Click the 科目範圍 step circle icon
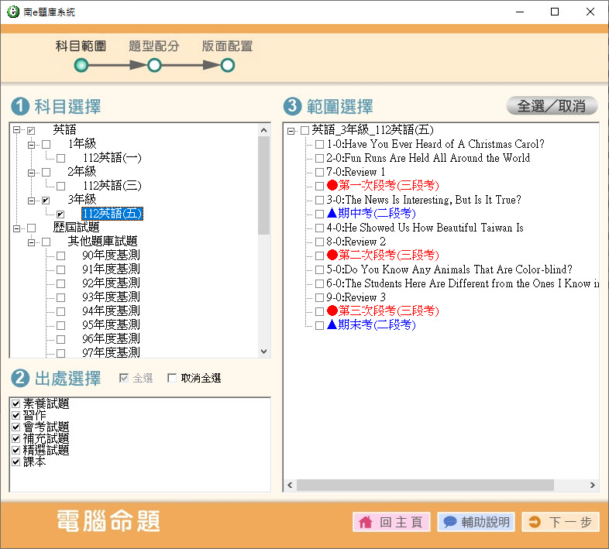Viewport: 609px width, 549px height. pyautogui.click(x=81, y=66)
